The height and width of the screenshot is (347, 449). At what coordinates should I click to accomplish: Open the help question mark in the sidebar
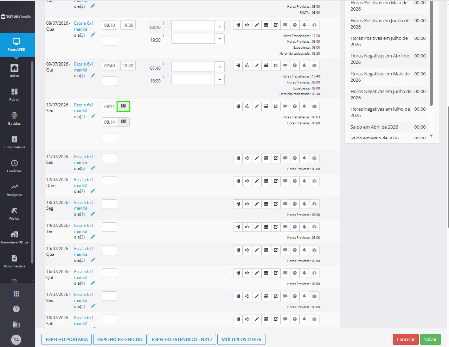point(16,309)
